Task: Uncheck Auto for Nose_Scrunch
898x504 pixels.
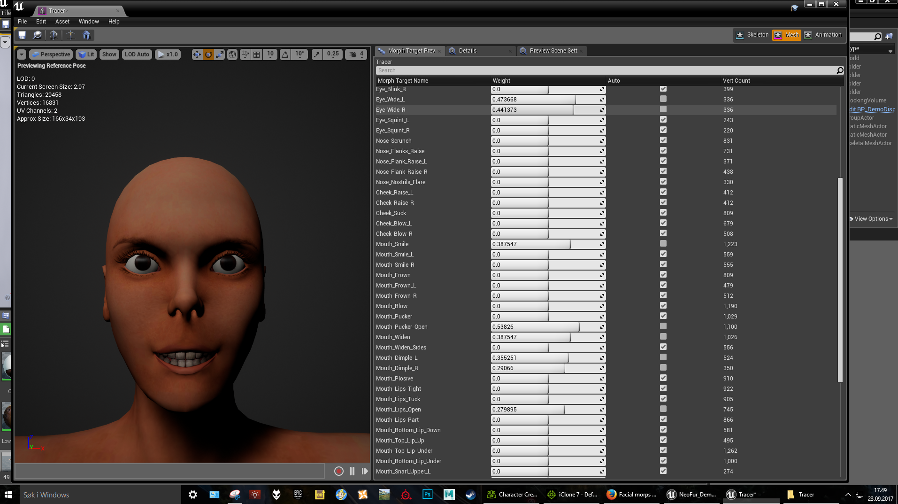Action: pos(663,140)
